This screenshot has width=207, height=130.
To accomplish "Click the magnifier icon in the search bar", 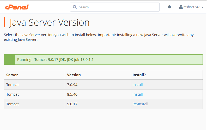I will pos(75,7).
